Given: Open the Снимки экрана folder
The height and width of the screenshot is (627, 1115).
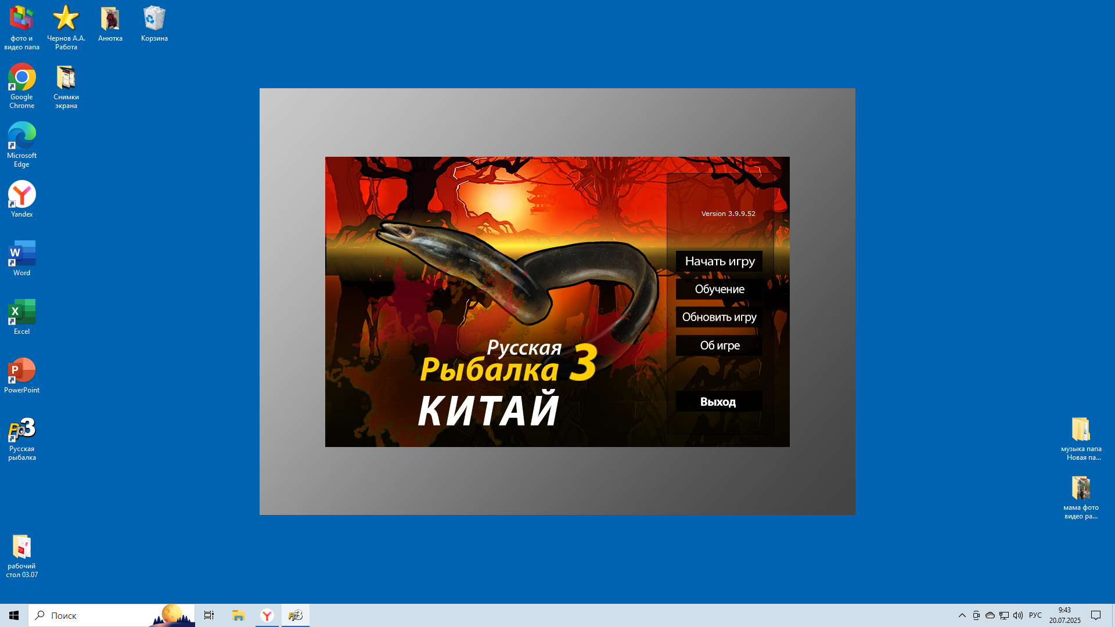Looking at the screenshot, I should click(x=66, y=85).
